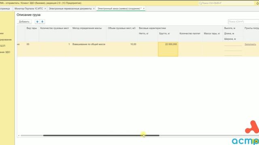
Task: Click the Масса тары cell in row
Action: tap(212, 49)
